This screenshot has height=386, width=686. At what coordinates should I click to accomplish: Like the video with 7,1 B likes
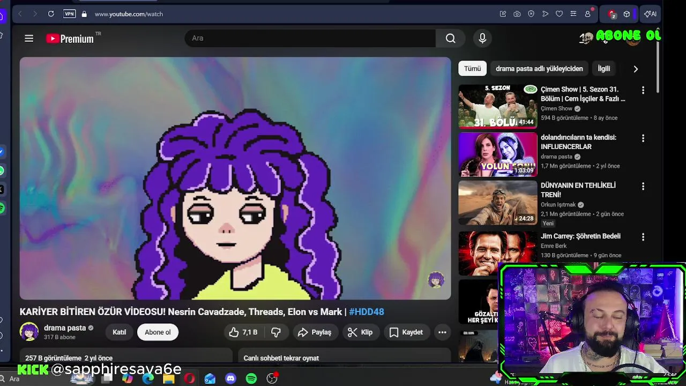coord(243,332)
